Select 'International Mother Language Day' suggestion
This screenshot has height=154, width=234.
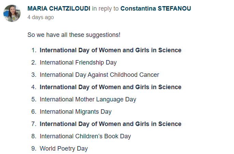(x=88, y=99)
